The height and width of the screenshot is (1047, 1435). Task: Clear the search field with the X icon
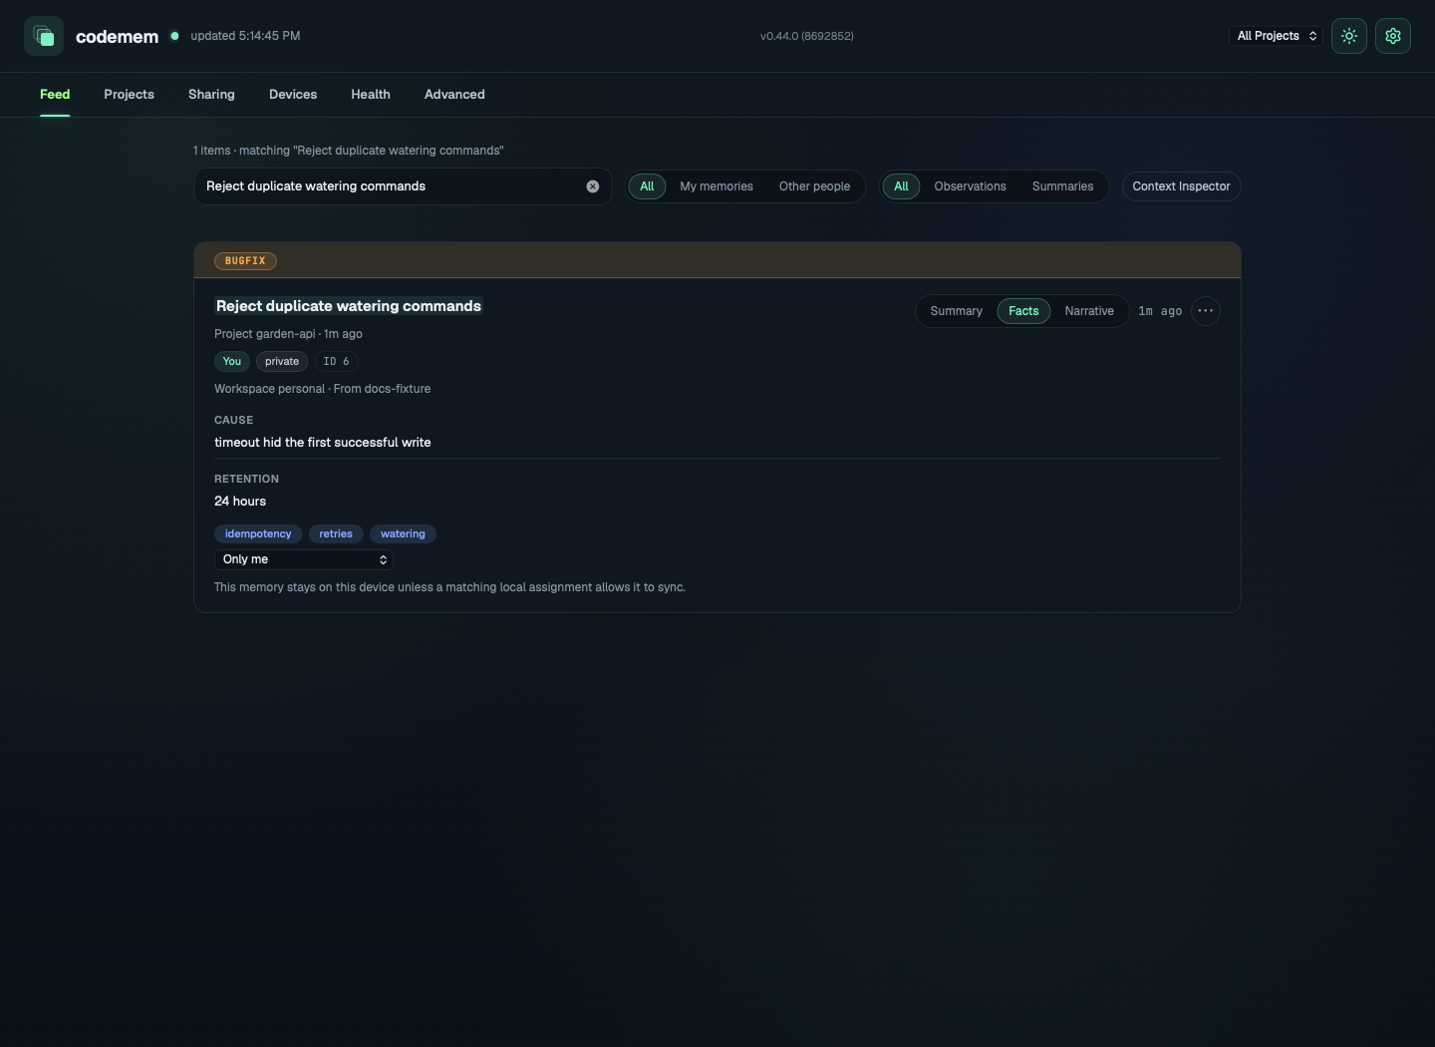pyautogui.click(x=593, y=186)
